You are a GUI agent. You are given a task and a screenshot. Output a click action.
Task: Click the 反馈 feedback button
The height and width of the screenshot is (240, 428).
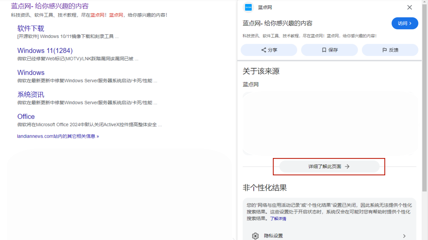tap(390, 50)
